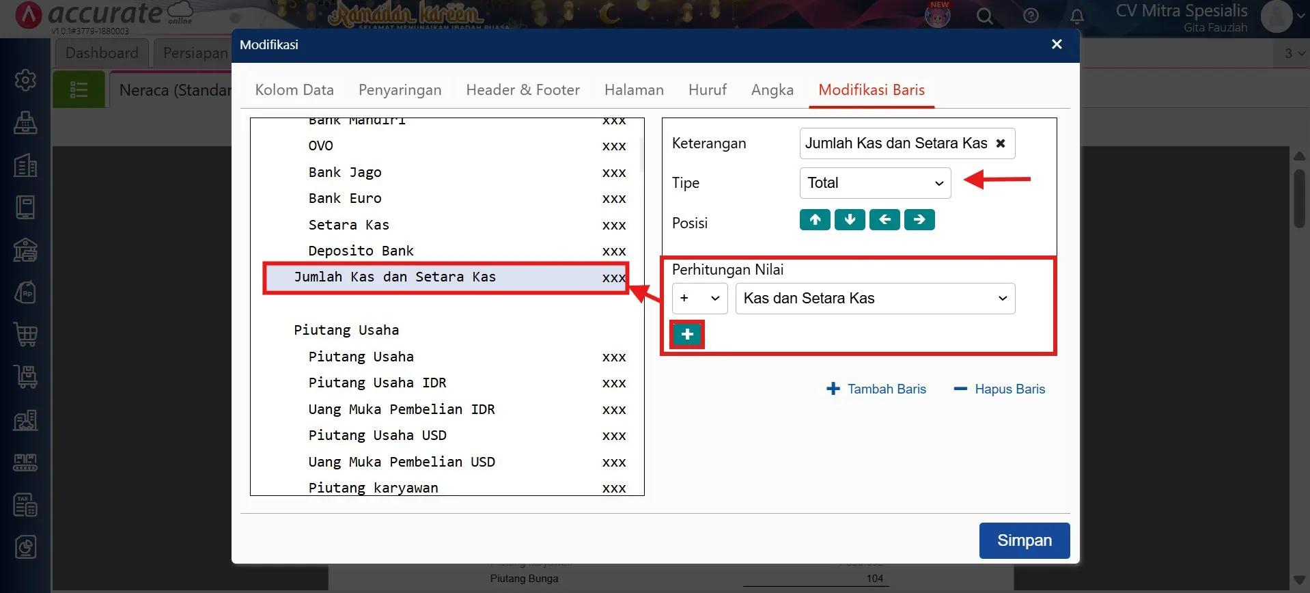
Task: Switch to the Kolom Data tab
Action: pos(294,90)
